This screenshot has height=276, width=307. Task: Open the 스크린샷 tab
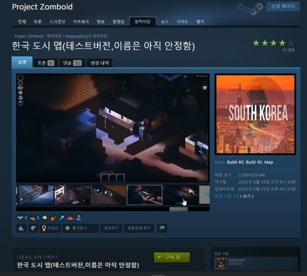pyautogui.click(x=58, y=22)
